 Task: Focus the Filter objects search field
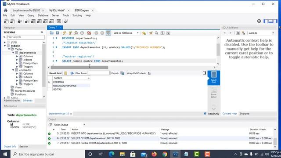[25, 37]
